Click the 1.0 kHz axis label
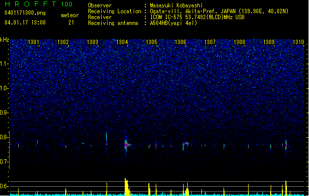The width and height of the screenshot is (309, 196). coord(4,88)
